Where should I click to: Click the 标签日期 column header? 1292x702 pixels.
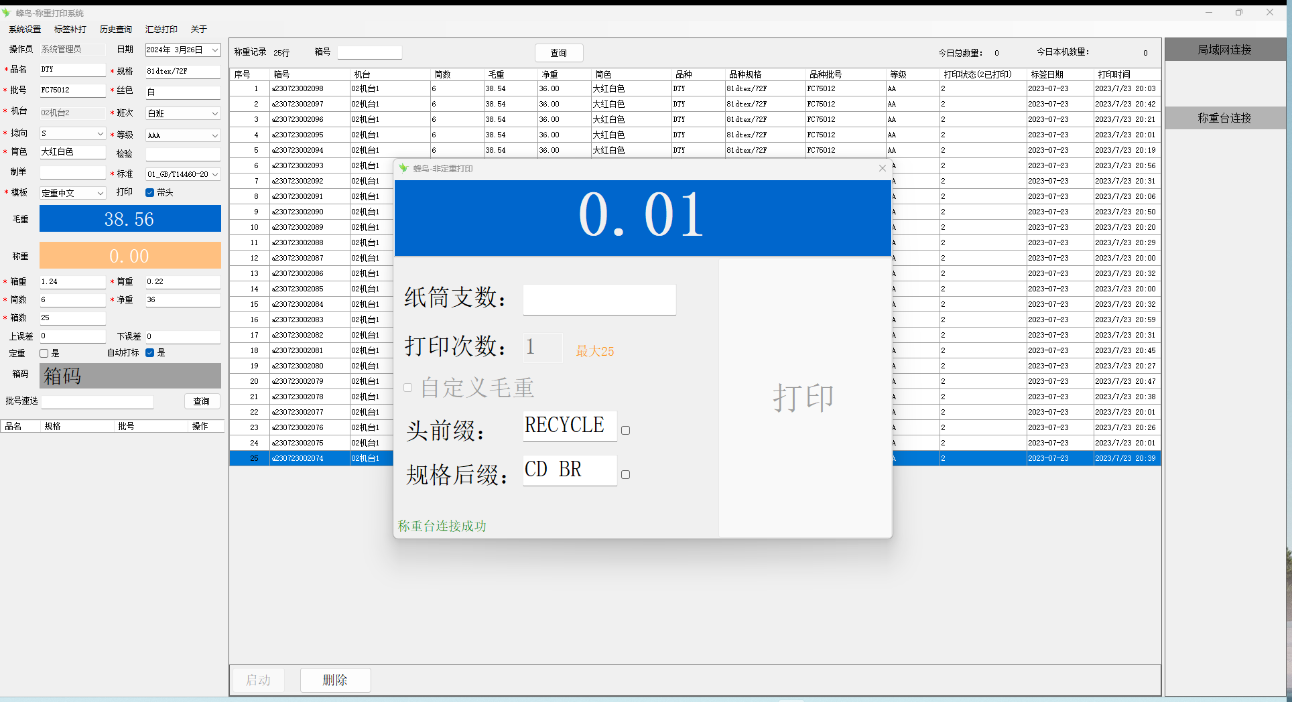(x=1060, y=74)
